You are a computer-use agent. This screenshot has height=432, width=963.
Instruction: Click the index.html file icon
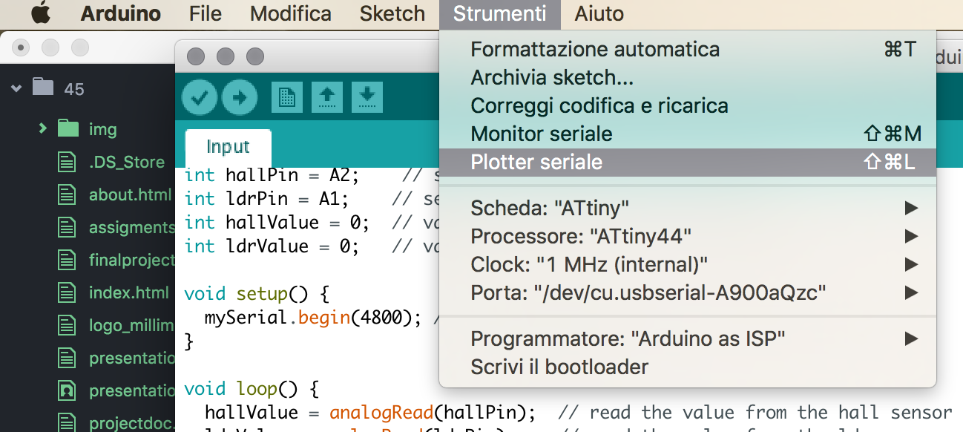[x=68, y=292]
